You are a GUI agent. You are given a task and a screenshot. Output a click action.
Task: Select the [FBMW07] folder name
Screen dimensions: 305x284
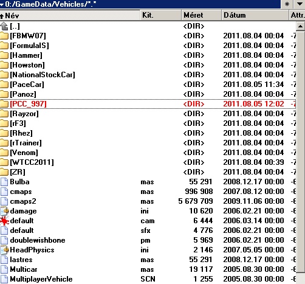point(28,36)
